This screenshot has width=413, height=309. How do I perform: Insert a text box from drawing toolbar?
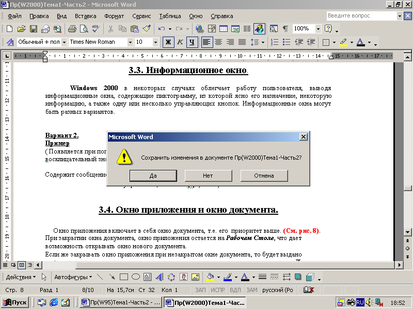coord(148,277)
